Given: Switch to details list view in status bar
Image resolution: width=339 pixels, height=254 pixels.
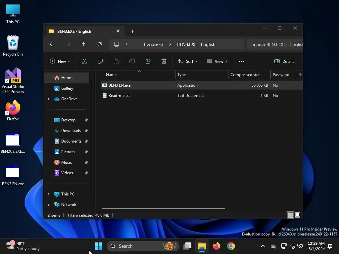Looking at the screenshot, I should (x=291, y=215).
